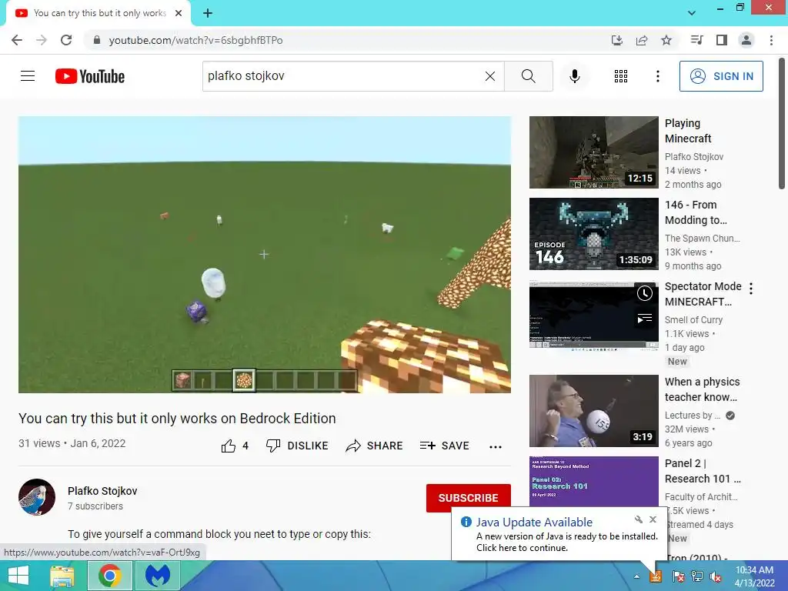
Task: Open the clock showing 10:34 AM
Action: 754,576
